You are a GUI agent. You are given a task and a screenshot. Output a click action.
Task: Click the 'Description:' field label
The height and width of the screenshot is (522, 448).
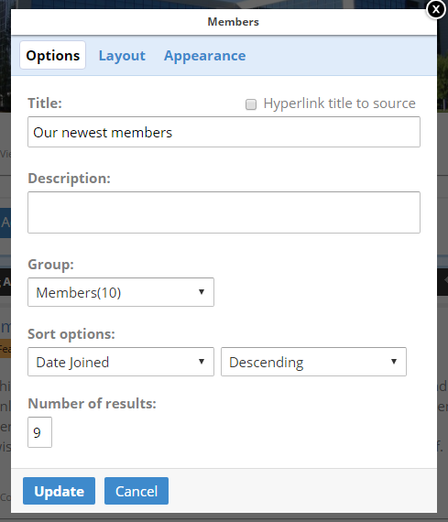69,178
